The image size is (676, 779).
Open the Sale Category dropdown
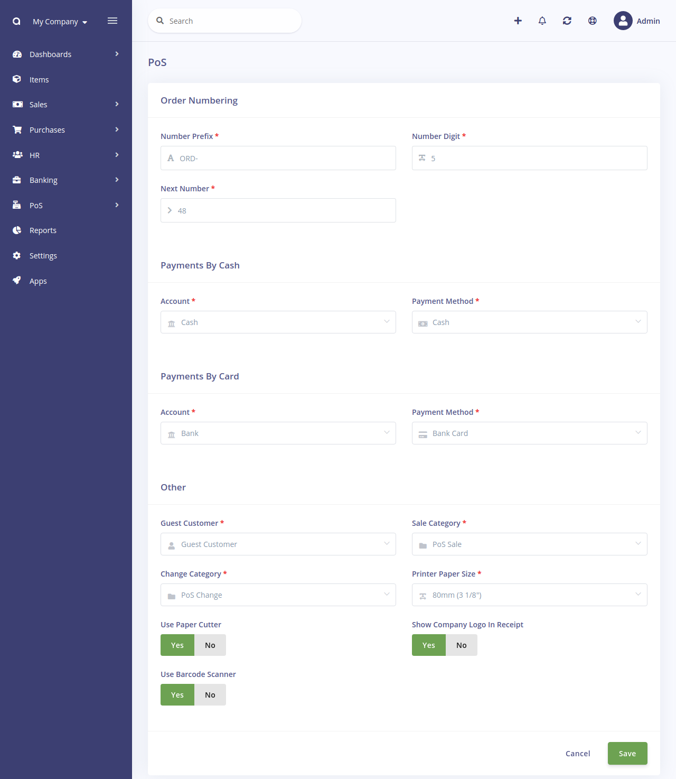(x=530, y=544)
